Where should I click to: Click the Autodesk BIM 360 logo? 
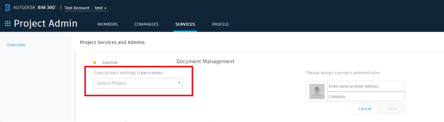point(30,8)
